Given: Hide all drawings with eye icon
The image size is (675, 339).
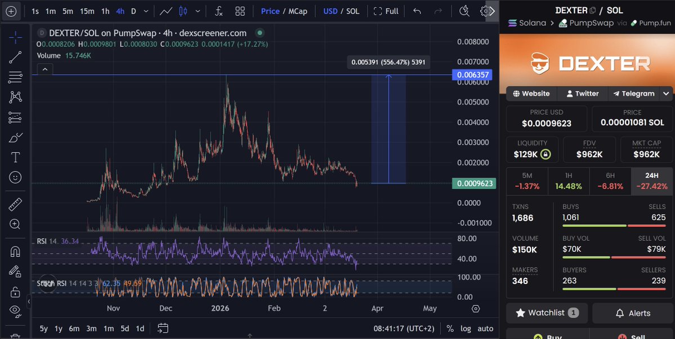Looking at the screenshot, I should click(x=15, y=311).
